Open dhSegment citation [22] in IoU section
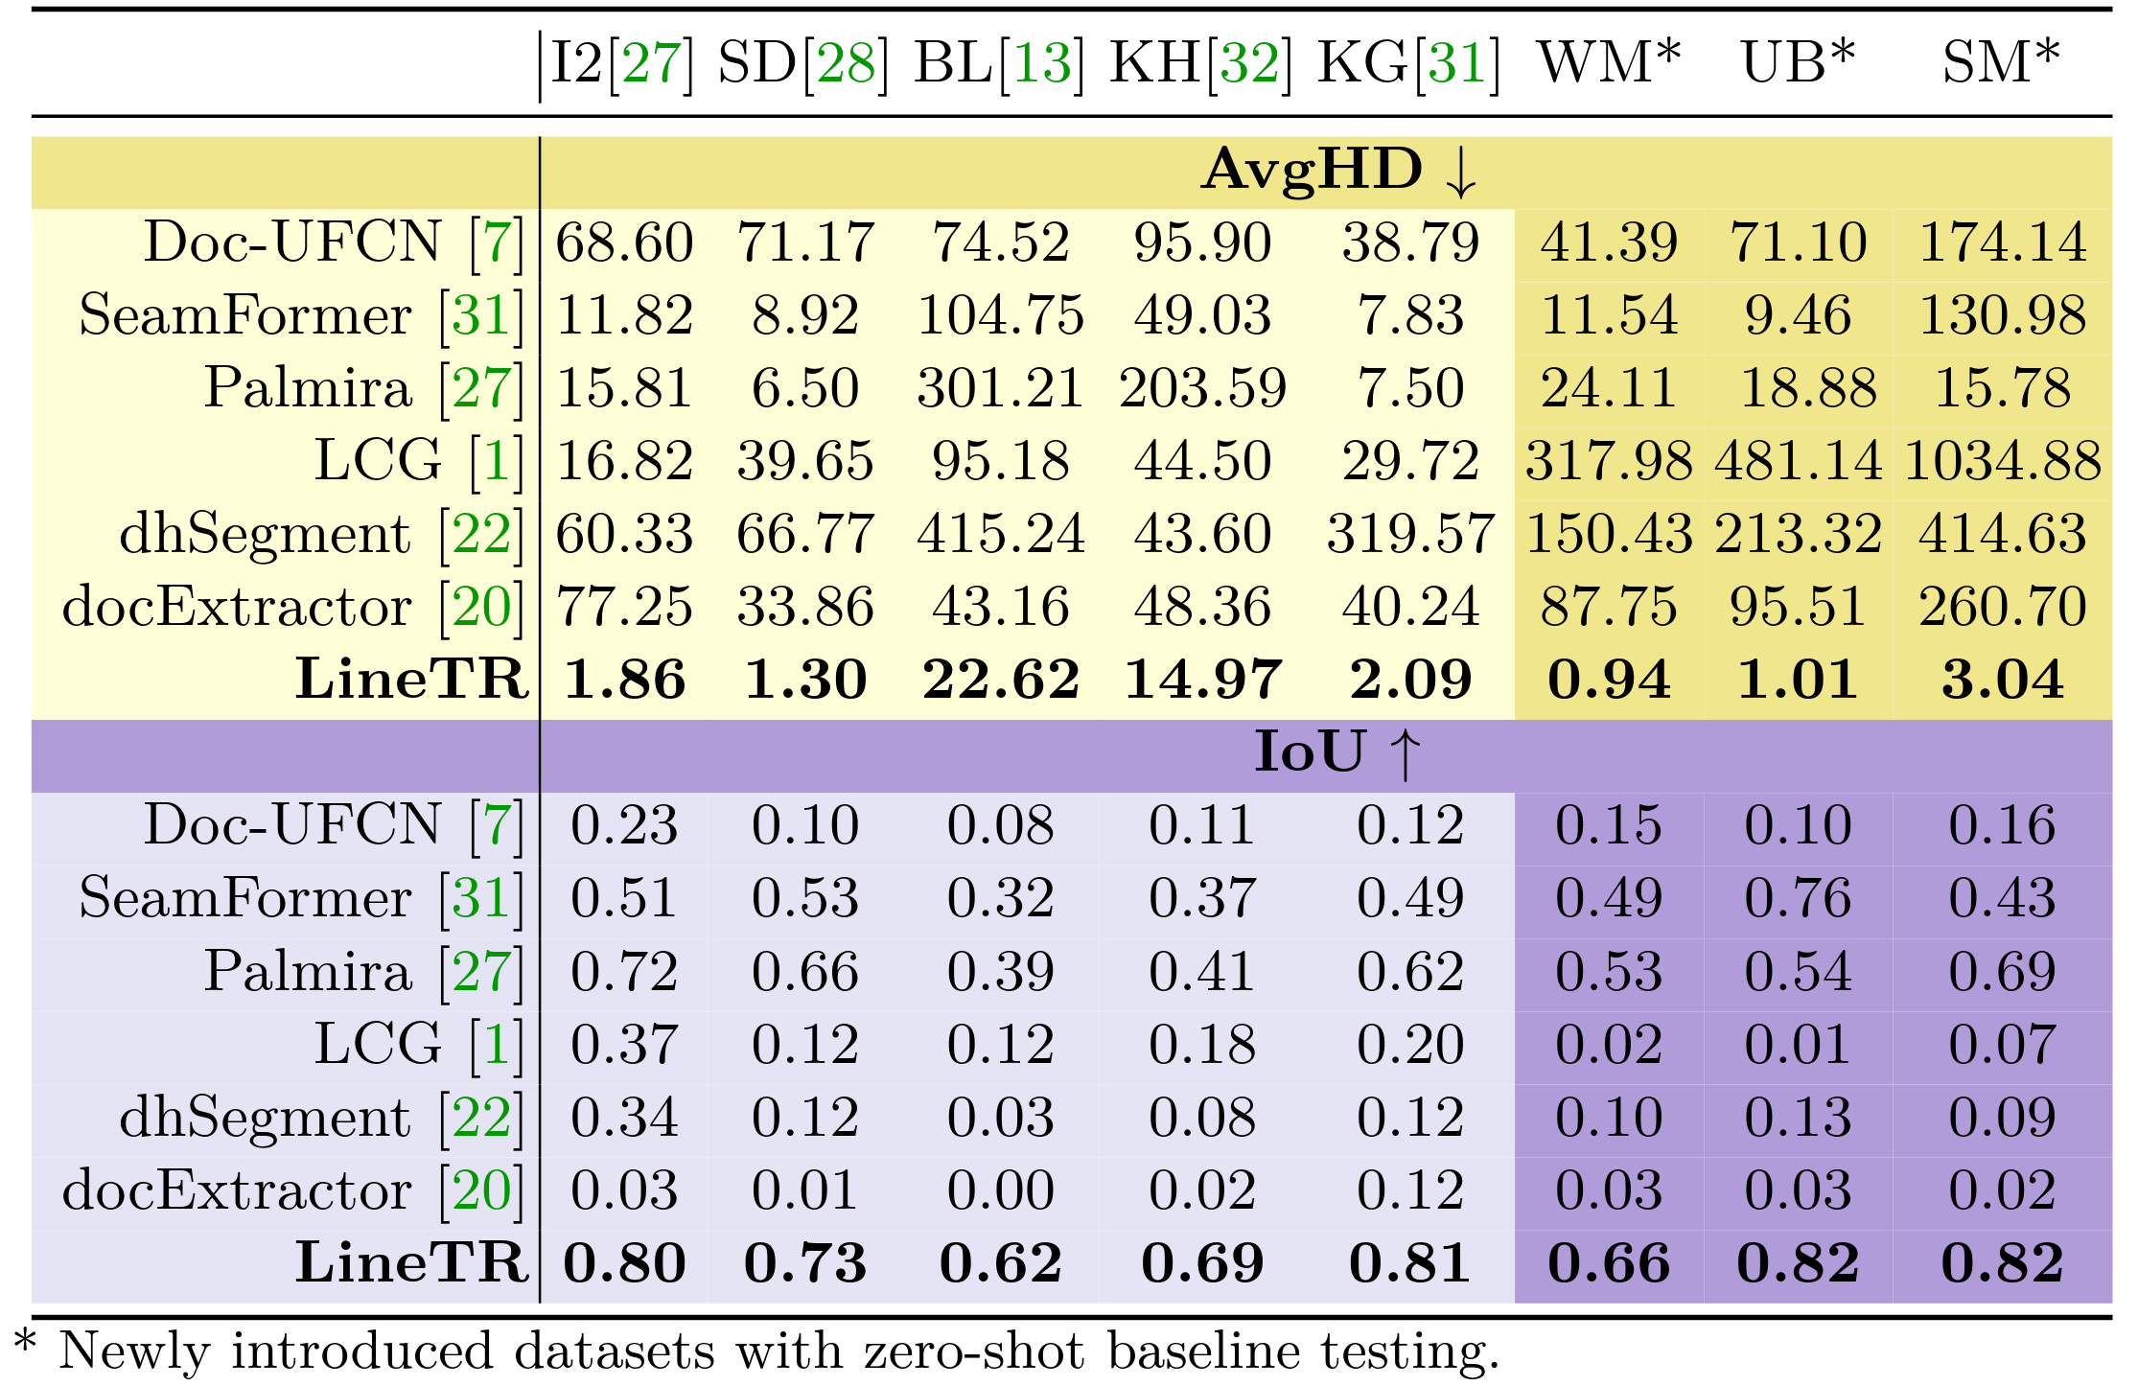2138x1386 pixels. [481, 1118]
